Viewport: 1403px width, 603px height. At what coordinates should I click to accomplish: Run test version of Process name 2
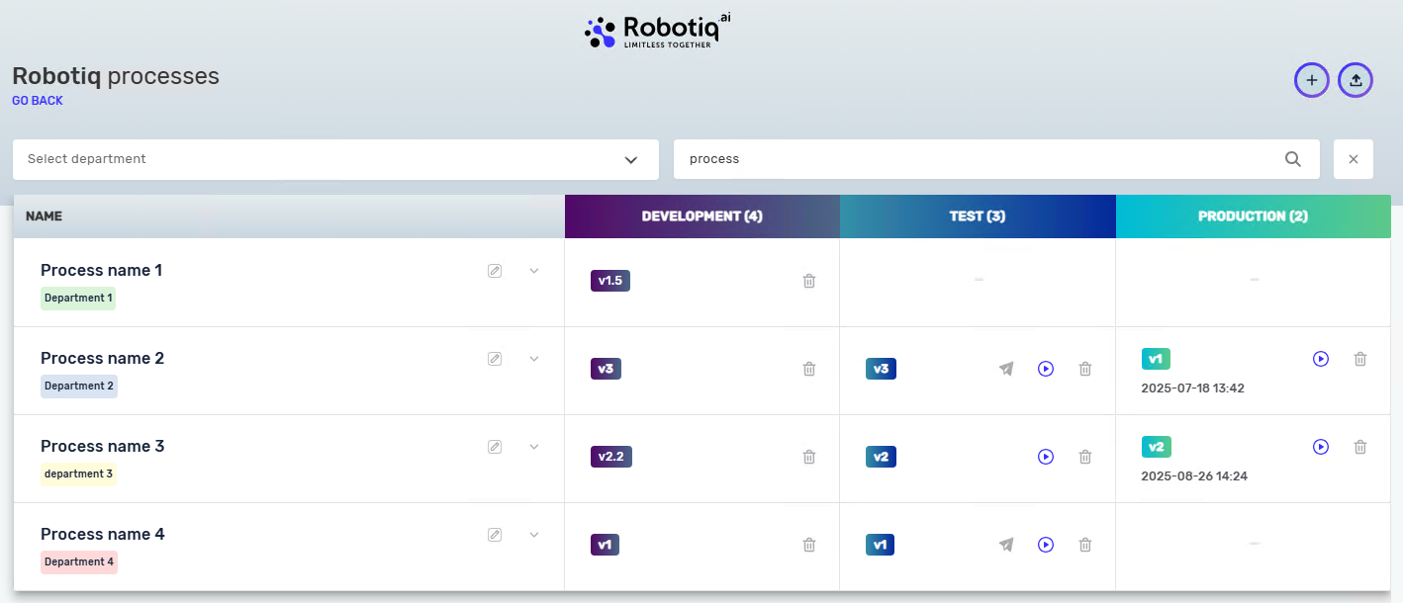click(x=1046, y=369)
